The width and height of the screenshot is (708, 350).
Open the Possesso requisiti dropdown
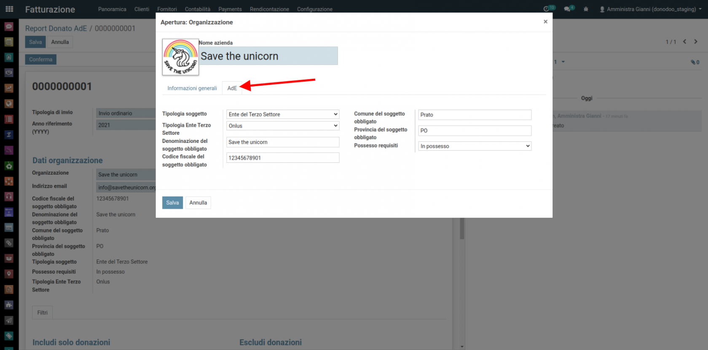pos(475,146)
